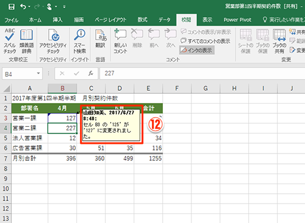Click the formula bar cancel X
Screen dimensions: 305x223
62,74
